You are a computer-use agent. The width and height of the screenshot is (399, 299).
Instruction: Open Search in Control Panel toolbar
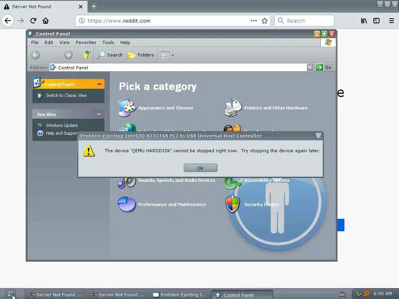tap(109, 55)
